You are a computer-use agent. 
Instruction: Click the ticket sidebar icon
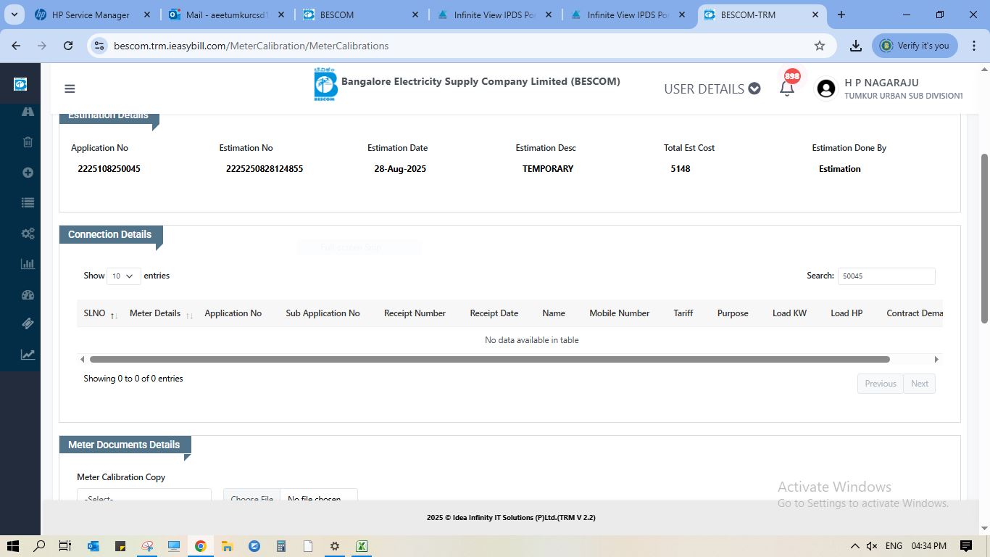(x=28, y=324)
